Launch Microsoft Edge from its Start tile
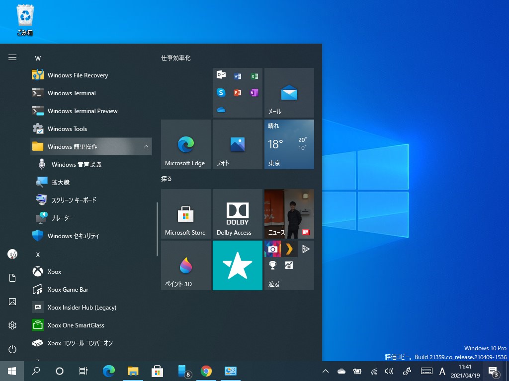Viewport: 509px width, 381px height. pyautogui.click(x=185, y=144)
